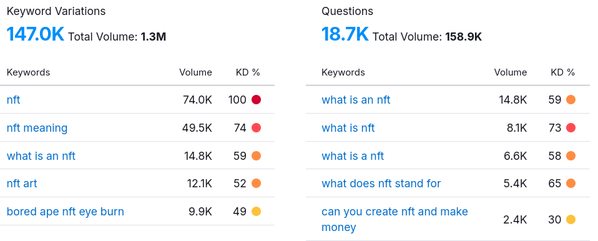Select the 'Keyword Variations' heading
598x241 pixels.
pyautogui.click(x=56, y=11)
